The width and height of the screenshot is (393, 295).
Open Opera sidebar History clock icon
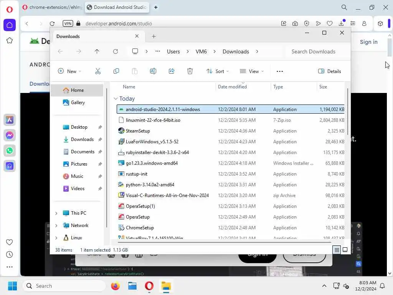10,255
